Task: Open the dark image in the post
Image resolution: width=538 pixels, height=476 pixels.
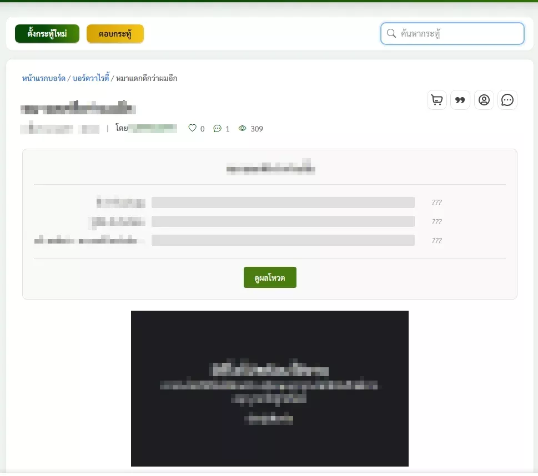Action: tap(269, 388)
